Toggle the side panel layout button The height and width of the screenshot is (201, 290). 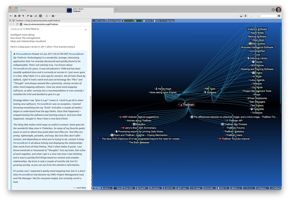(x=245, y=16)
